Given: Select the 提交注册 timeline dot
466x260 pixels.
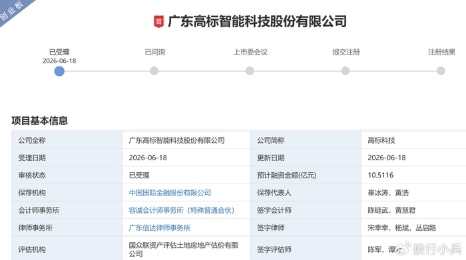Looking at the screenshot, I should [x=345, y=71].
